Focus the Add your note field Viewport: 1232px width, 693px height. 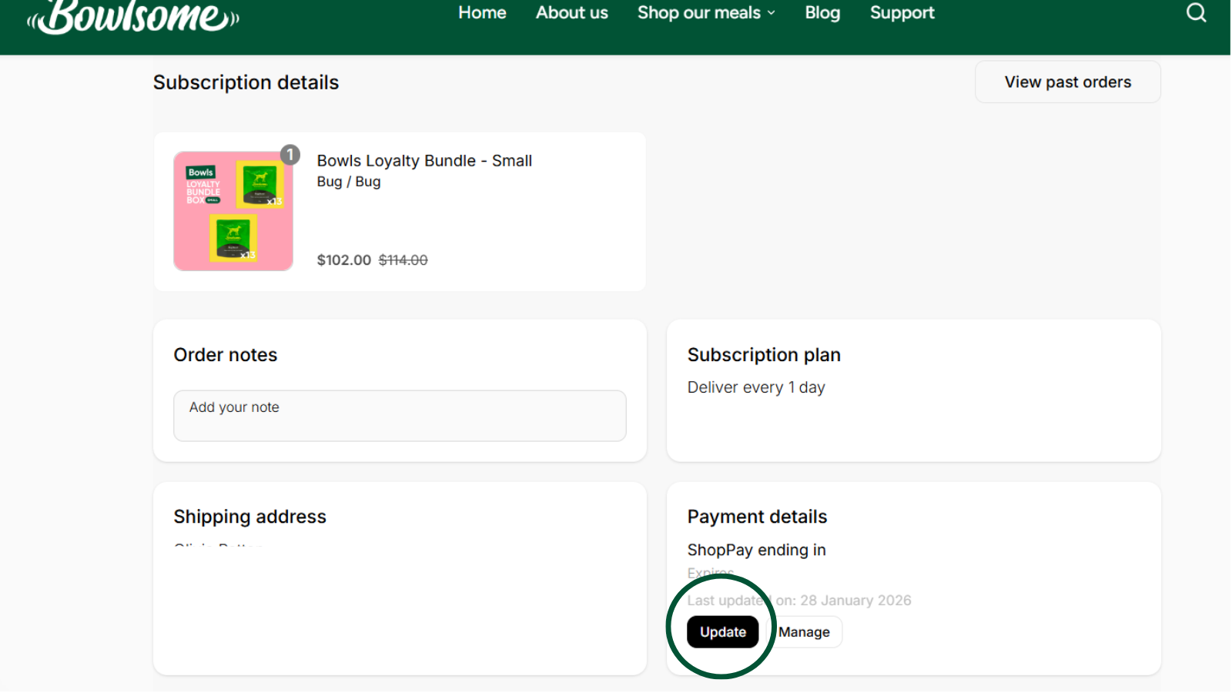[400, 416]
